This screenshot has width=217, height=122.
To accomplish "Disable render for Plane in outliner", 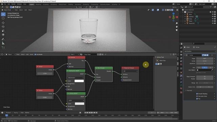I will 215,21.
